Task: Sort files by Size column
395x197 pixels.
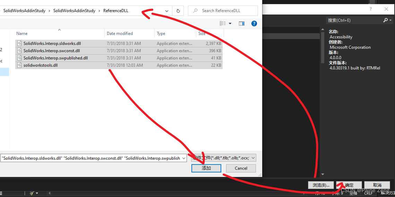Action: 209,34
